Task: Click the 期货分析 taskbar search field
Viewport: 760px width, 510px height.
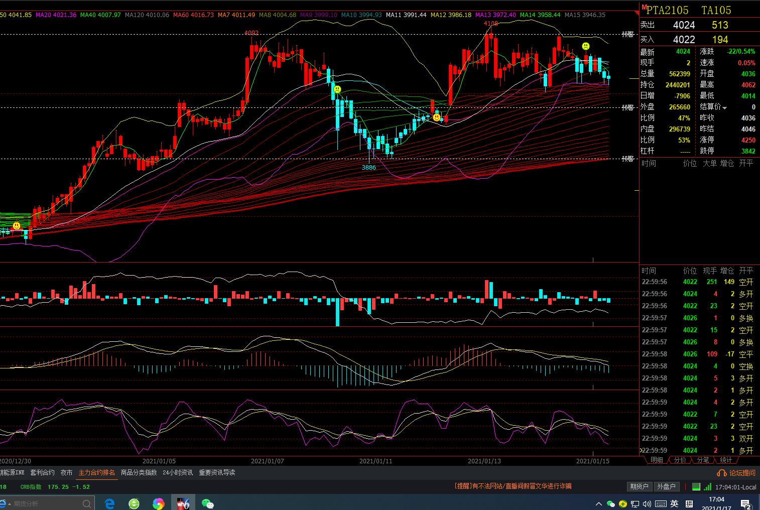Action: click(x=45, y=503)
